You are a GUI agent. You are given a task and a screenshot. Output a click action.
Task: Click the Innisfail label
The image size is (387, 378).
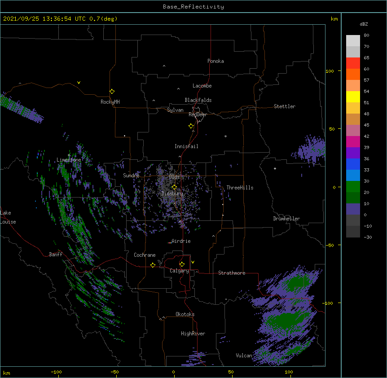tap(186, 146)
